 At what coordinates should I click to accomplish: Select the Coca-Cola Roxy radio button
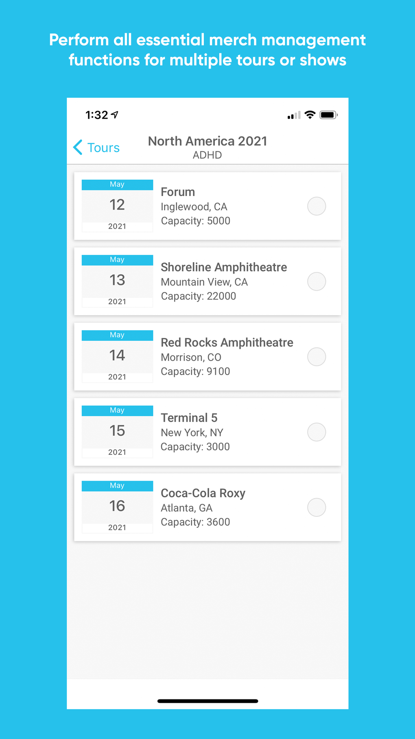(x=317, y=507)
